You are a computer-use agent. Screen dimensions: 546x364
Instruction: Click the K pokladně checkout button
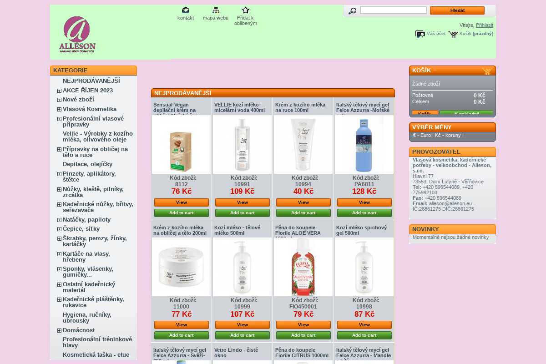click(x=466, y=113)
